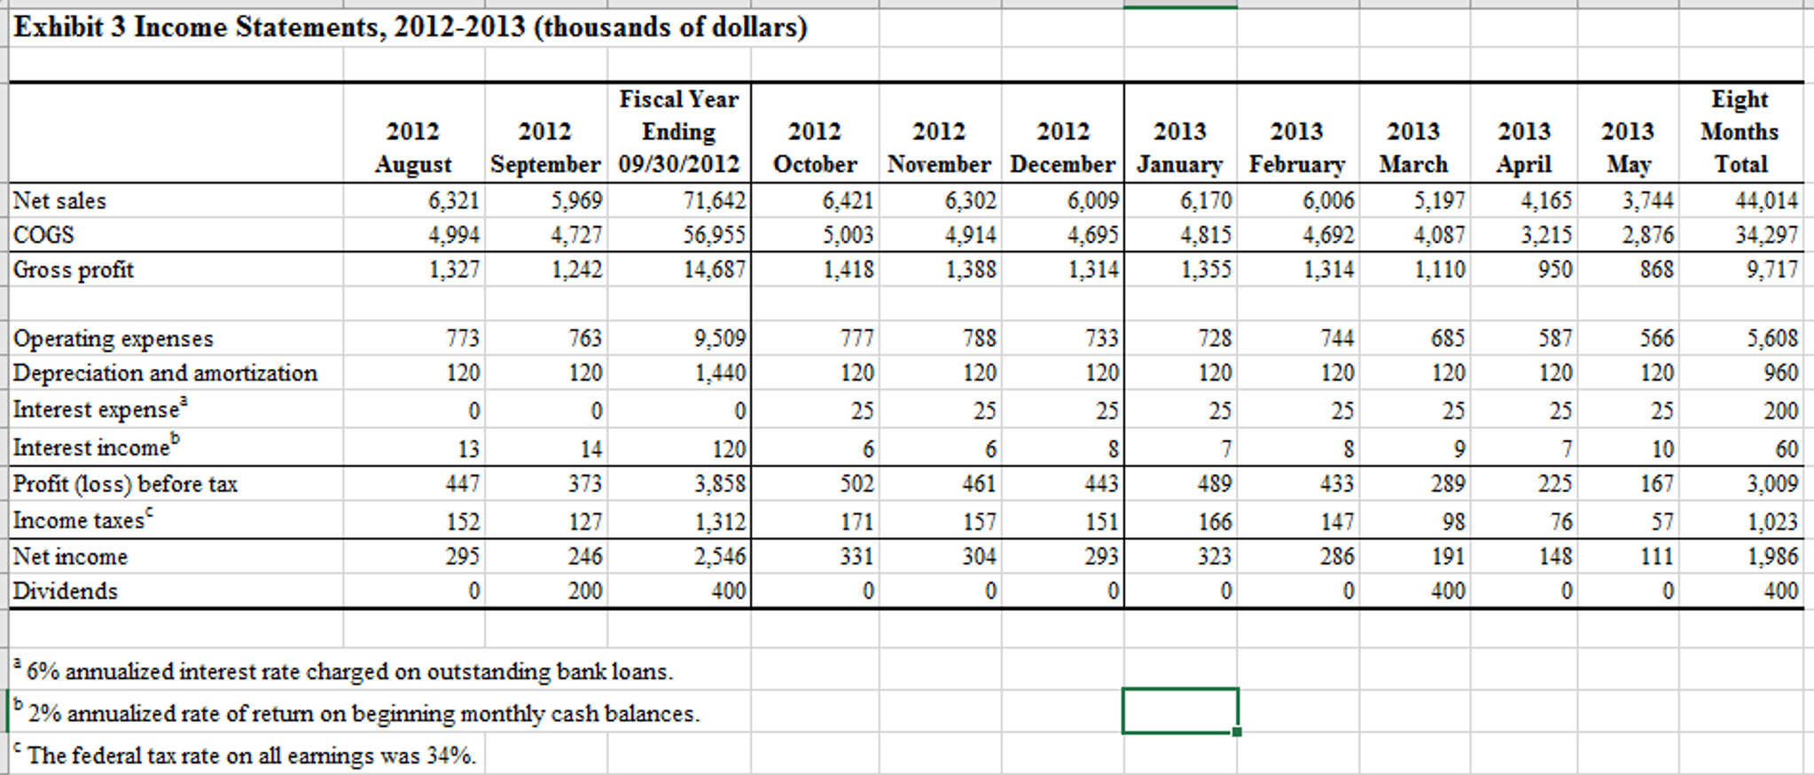Select the 2012 November column header

939,148
